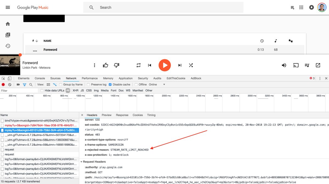Viewport: 329px width, 184px height.
Task: Open the Google apps grid
Action: tap(301, 7)
